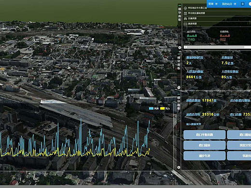251x188 pixels.
Task: Click the partly visible yellow number '7357'
Action: (247, 114)
